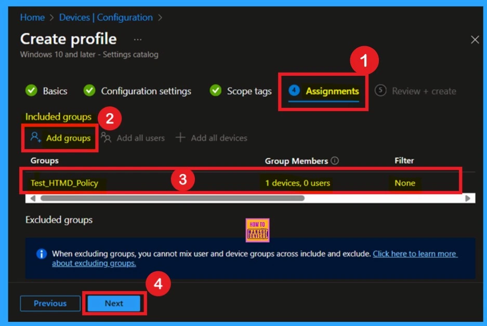Click the Groups column header
The height and width of the screenshot is (326, 487).
44,161
